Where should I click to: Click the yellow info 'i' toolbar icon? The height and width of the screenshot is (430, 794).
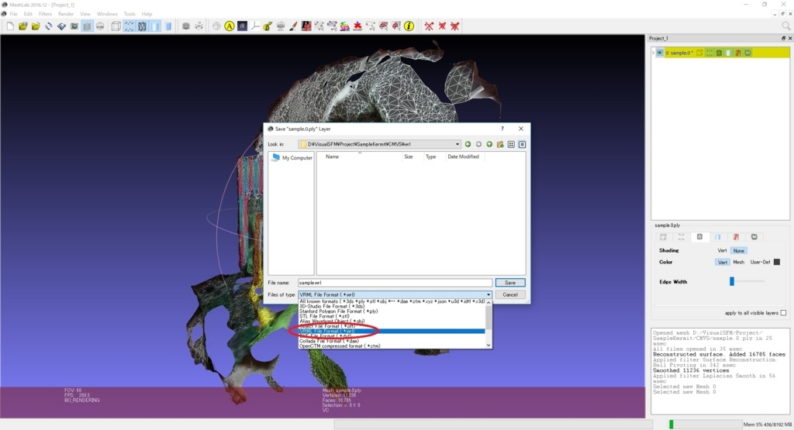[x=409, y=26]
